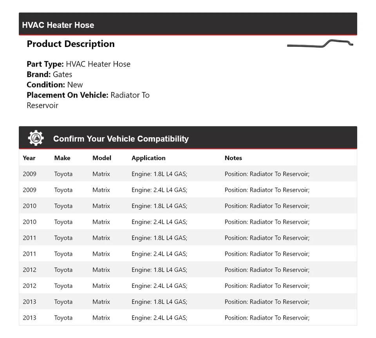376x338 pixels.
Task: Click the Part Type line in description
Action: tap(78, 64)
